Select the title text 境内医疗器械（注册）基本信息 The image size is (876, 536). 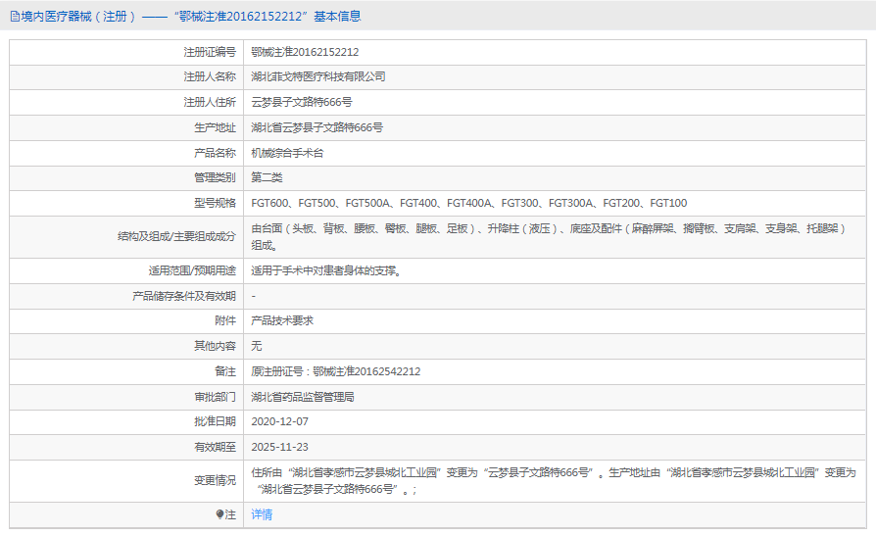[x=191, y=17]
